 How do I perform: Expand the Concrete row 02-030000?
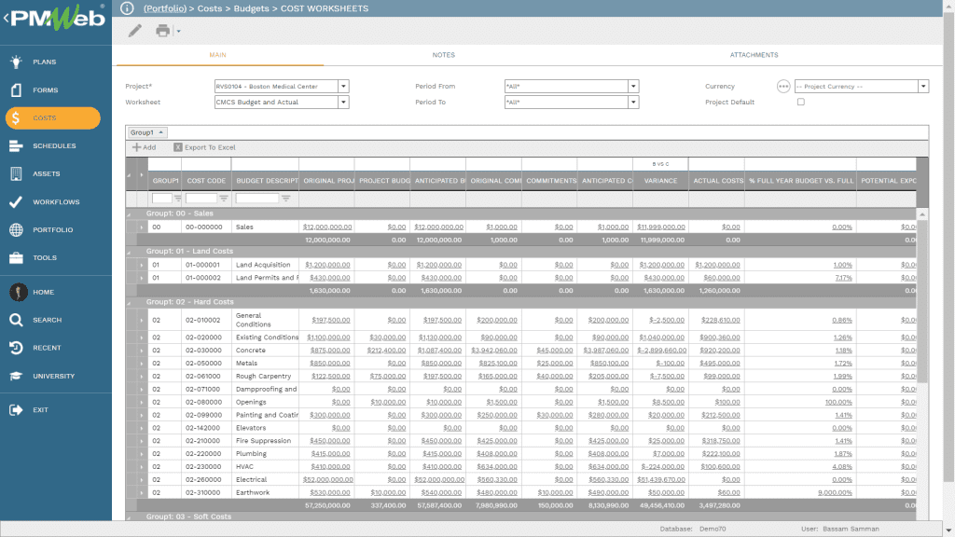[142, 351]
